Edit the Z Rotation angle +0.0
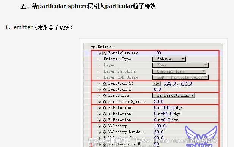 pyautogui.click(x=166, y=120)
